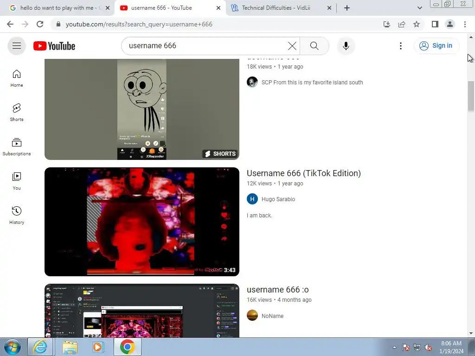Clear the search query with X

coord(292,46)
